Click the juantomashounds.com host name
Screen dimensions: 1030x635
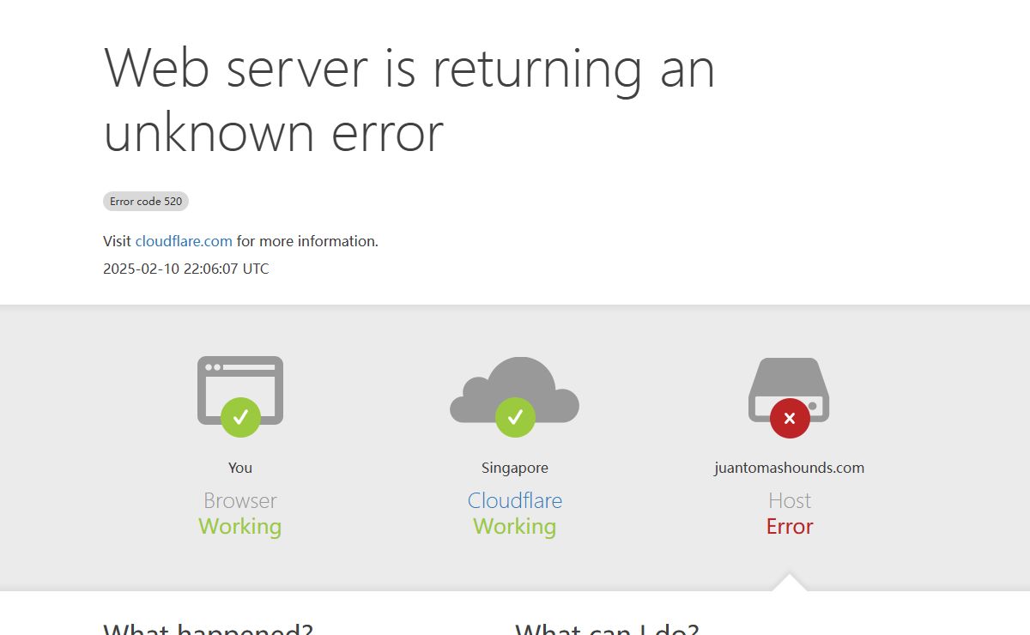click(790, 468)
